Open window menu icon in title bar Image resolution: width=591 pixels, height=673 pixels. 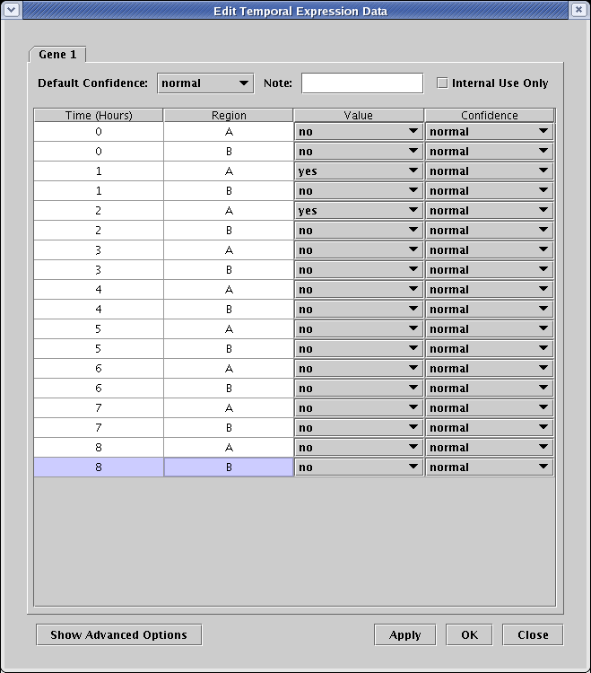click(12, 11)
